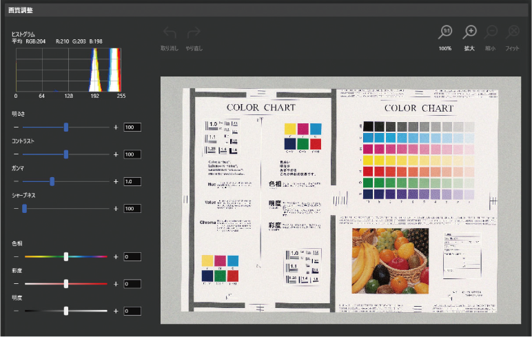Set zoom to 100% with magnifier icon
The height and width of the screenshot is (337, 532).
[446, 32]
